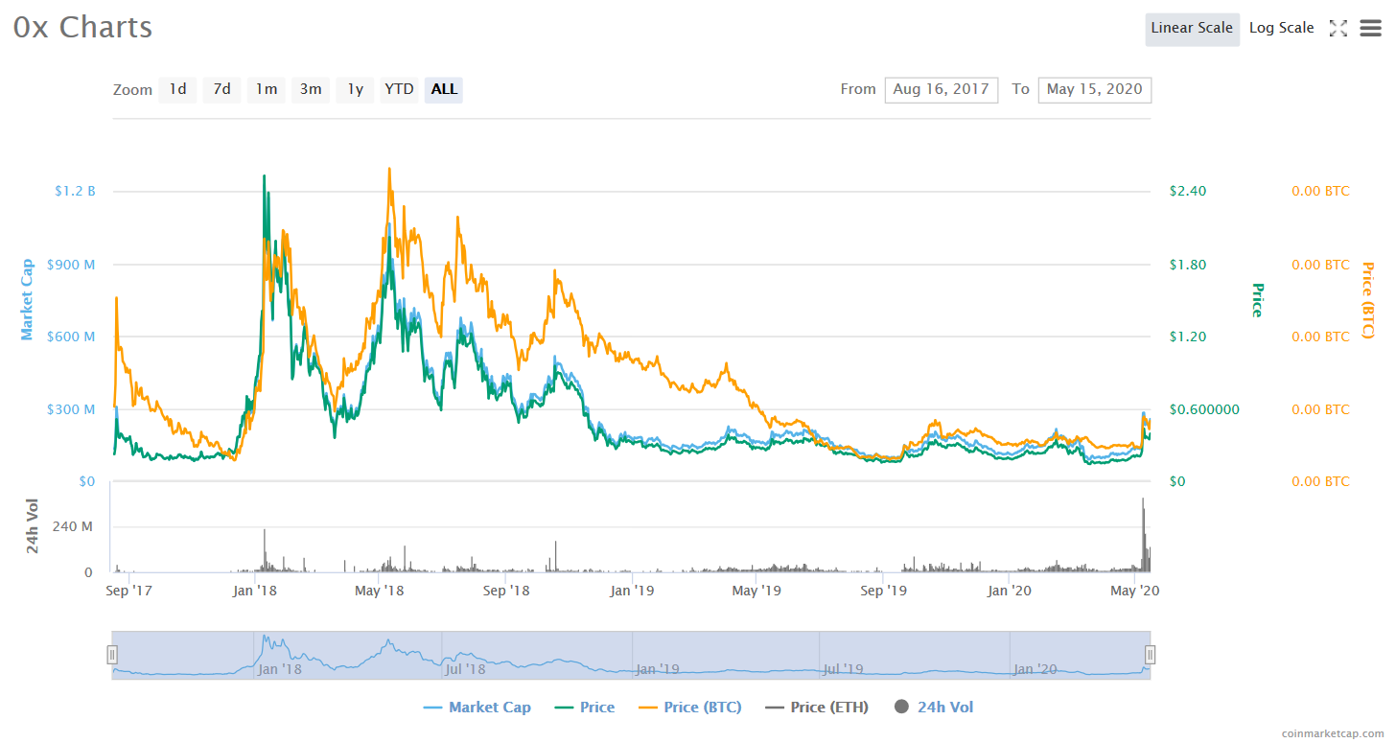Click the "Jul '19" navigator label
Image resolution: width=1396 pixels, height=743 pixels.
pos(844,669)
